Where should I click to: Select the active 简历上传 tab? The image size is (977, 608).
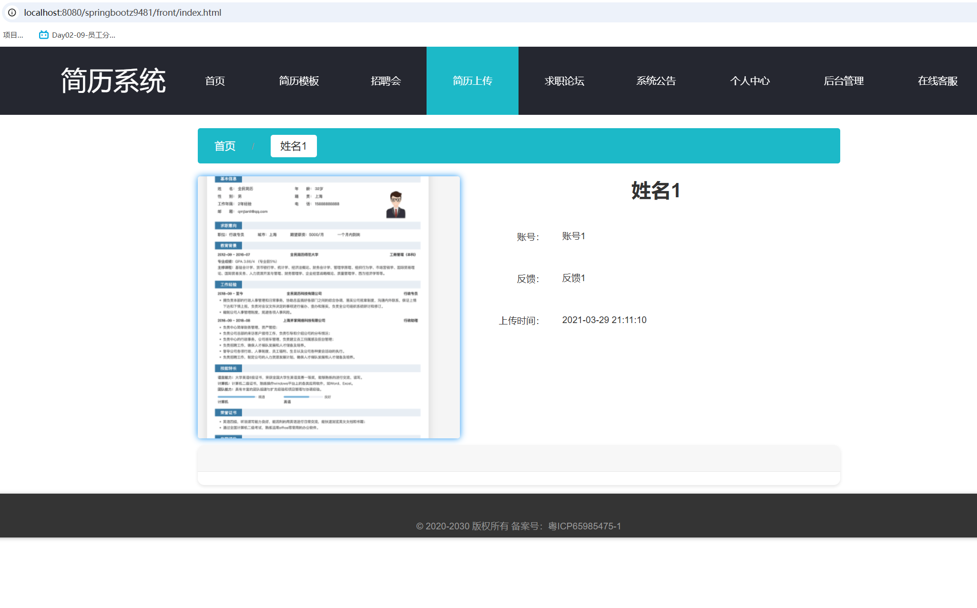[472, 81]
